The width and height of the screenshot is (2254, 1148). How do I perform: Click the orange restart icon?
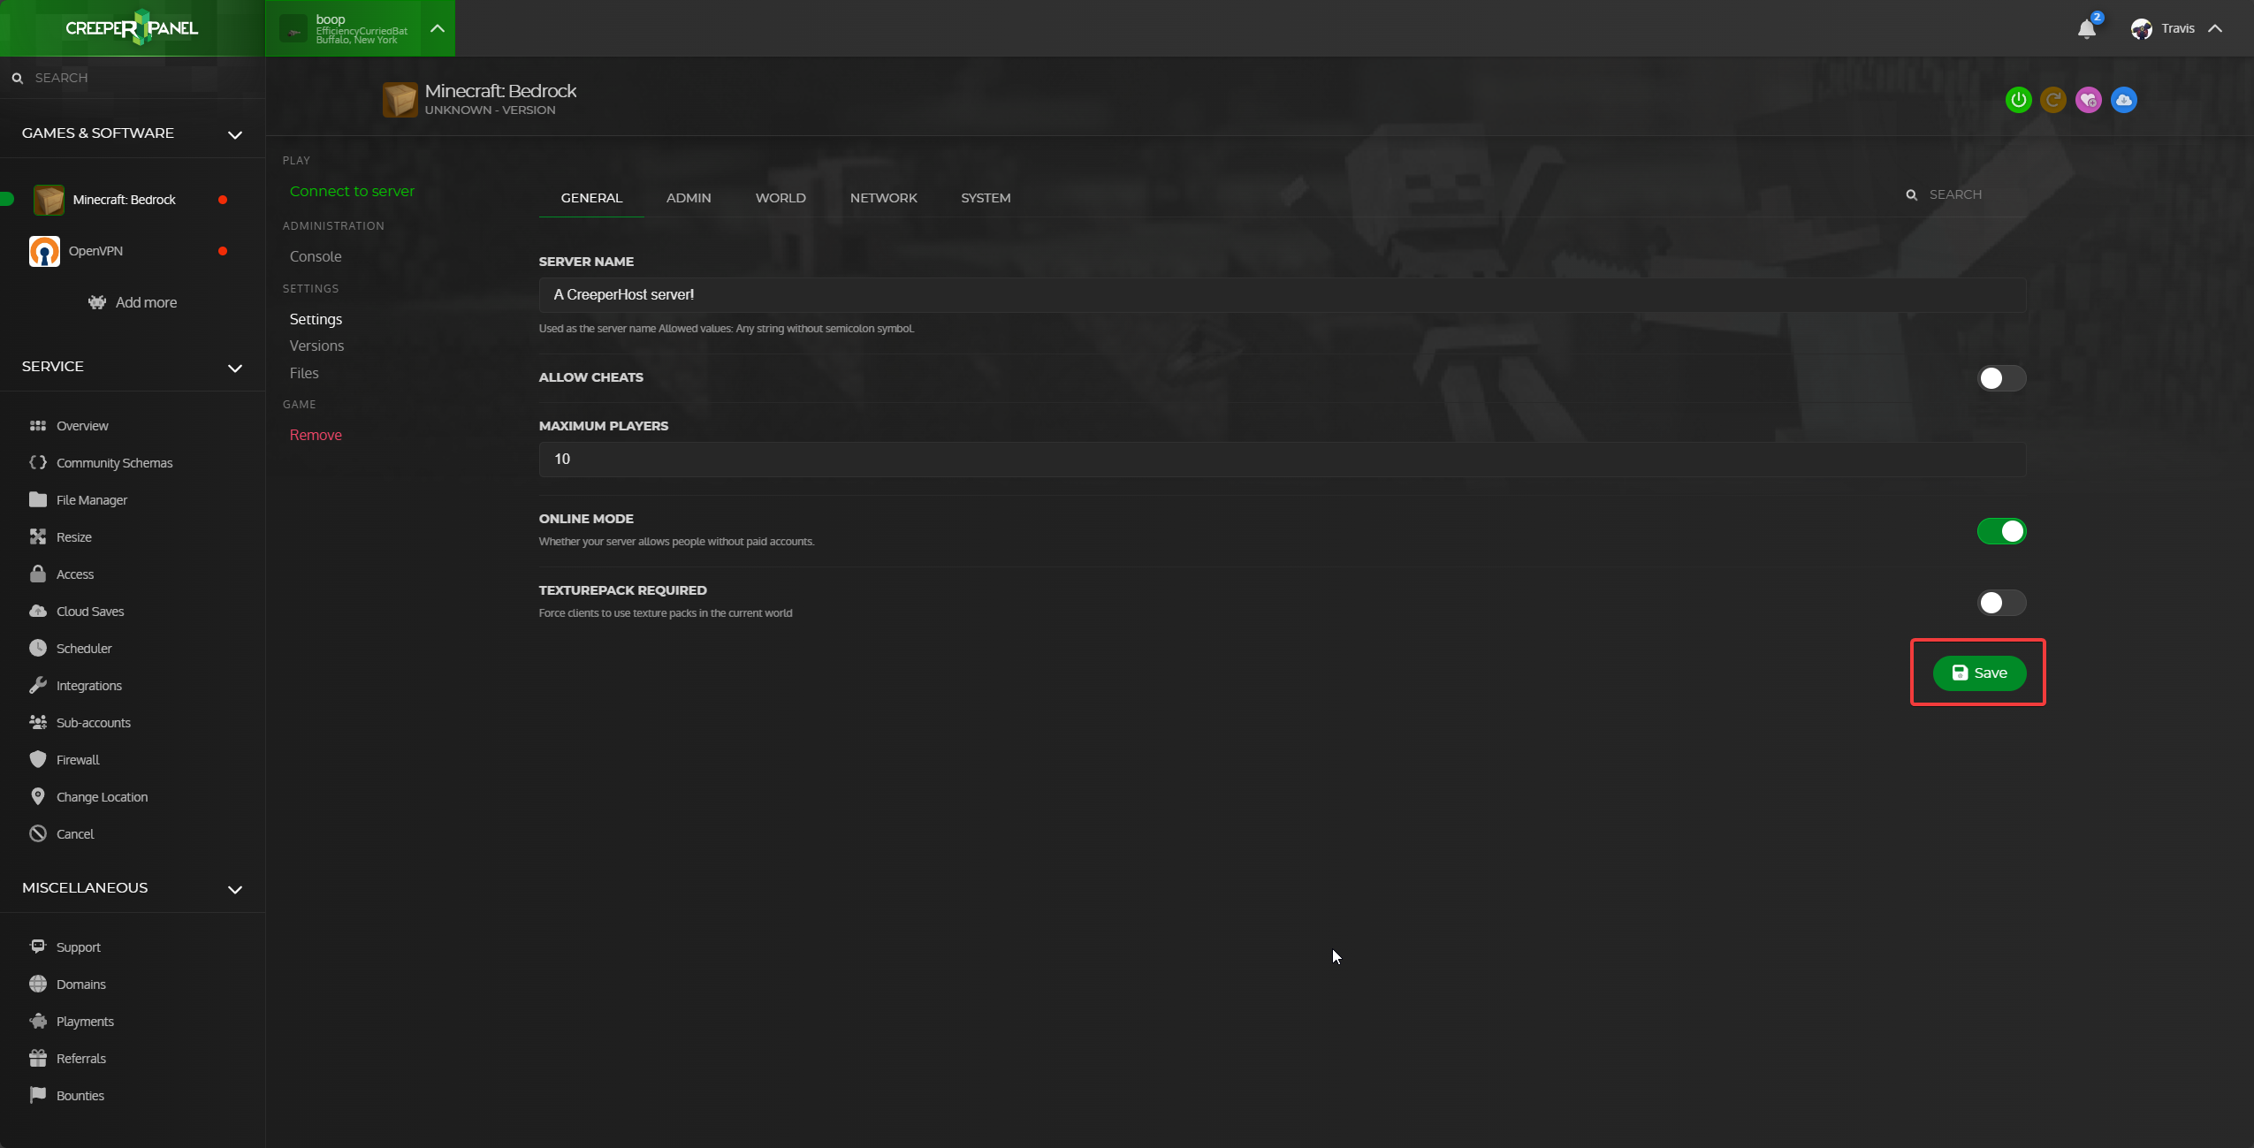[x=2053, y=100]
